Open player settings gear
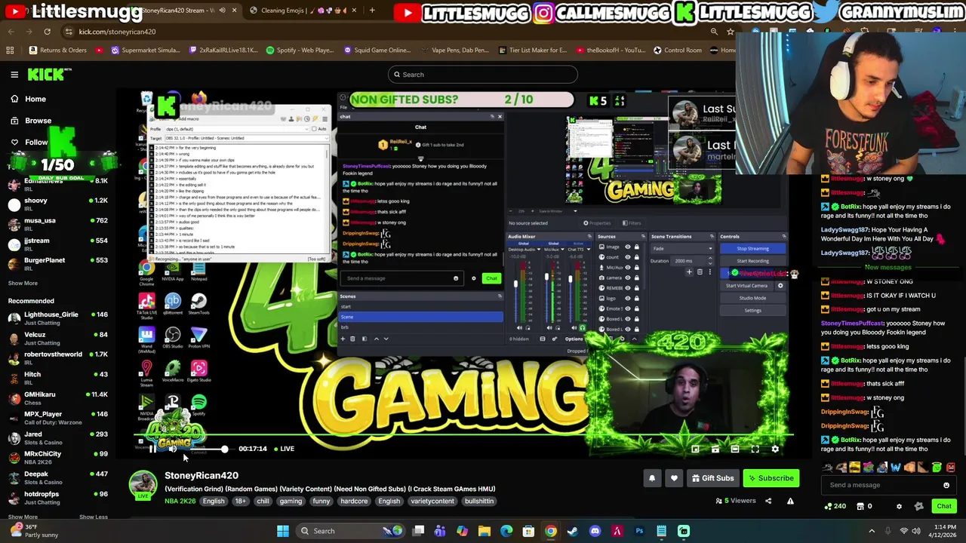Viewport: 966px width, 543px height. coord(775,449)
